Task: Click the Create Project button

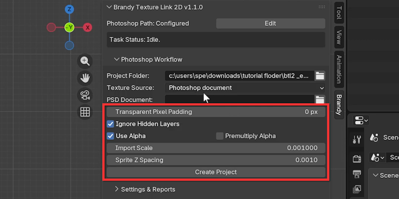Action: (x=216, y=172)
